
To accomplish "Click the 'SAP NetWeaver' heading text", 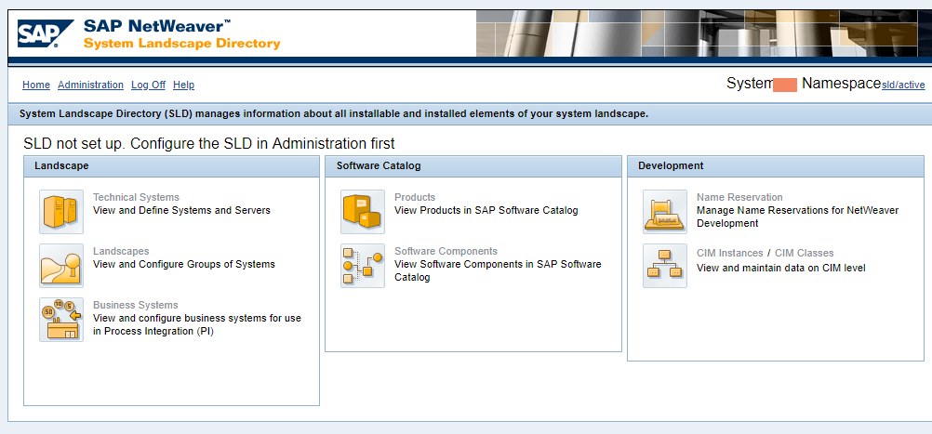I will point(157,25).
